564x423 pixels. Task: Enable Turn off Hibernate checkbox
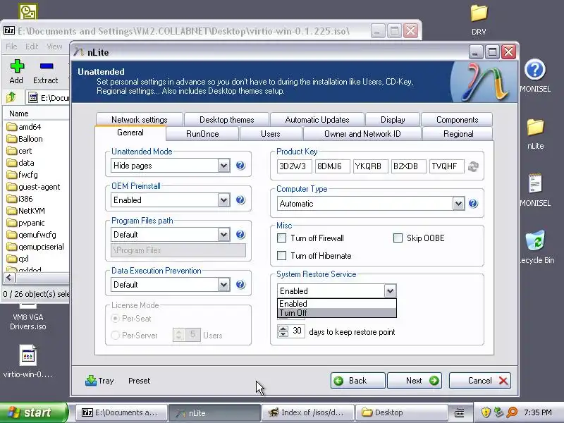(x=281, y=256)
